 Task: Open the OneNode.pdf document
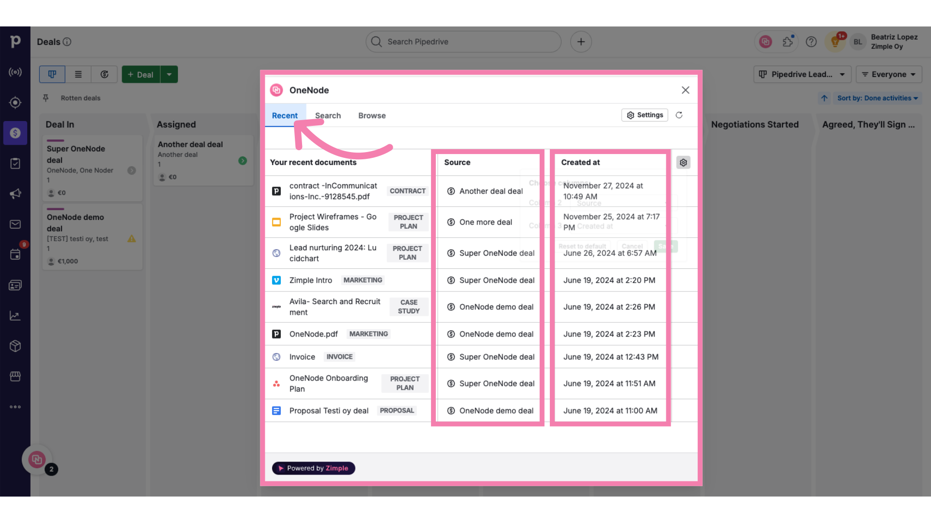[313, 334]
